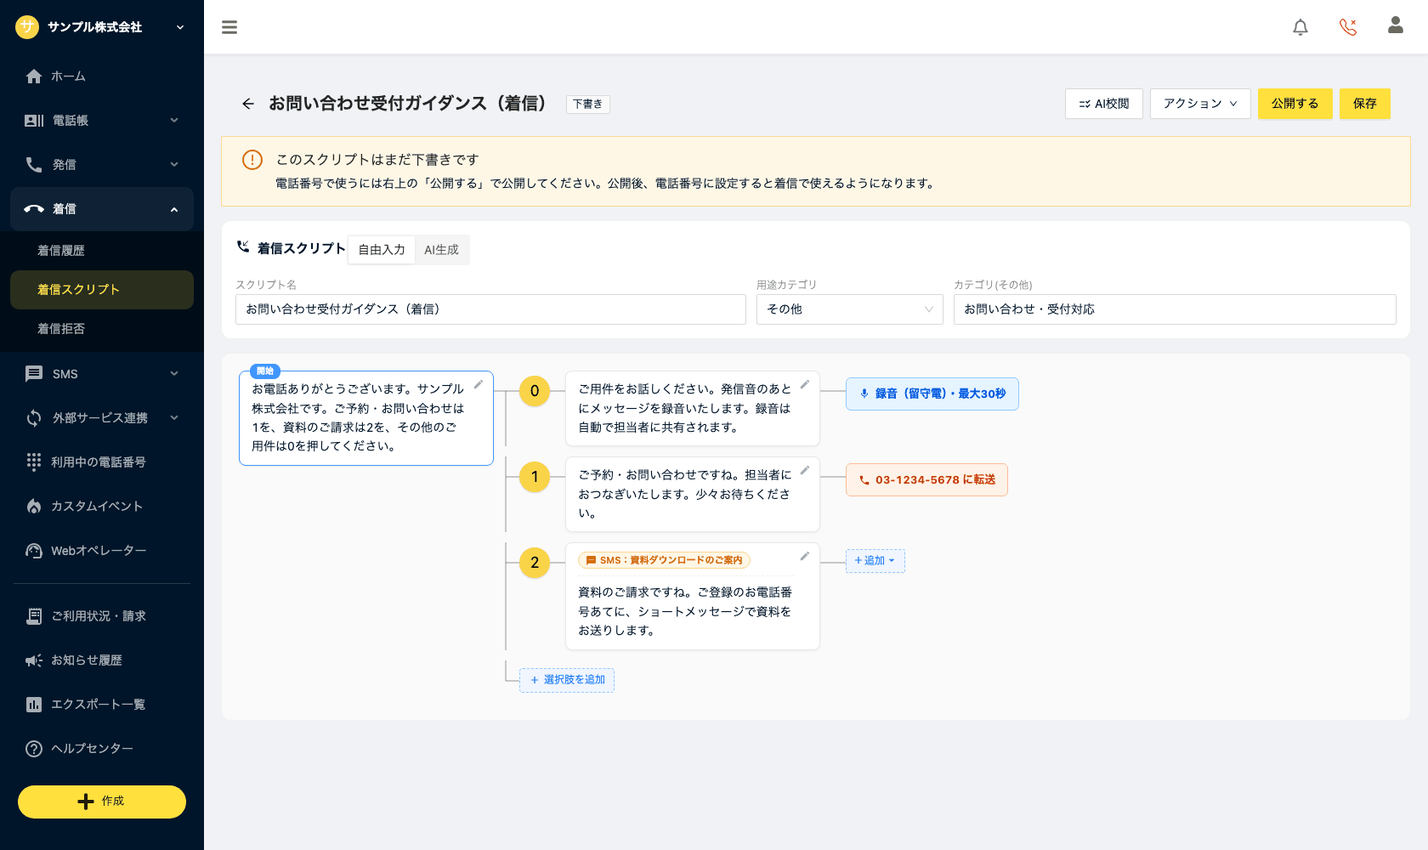Click the 電話帳 contact book icon
This screenshot has height=850, width=1428.
34,121
